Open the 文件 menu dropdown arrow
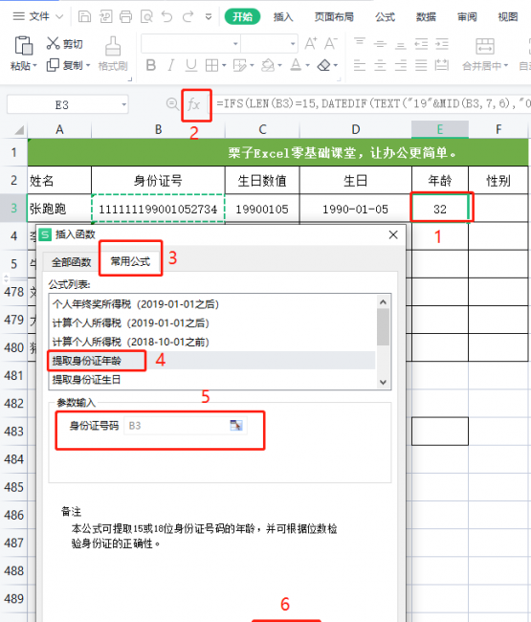This screenshot has height=622, width=531. pos(59,16)
